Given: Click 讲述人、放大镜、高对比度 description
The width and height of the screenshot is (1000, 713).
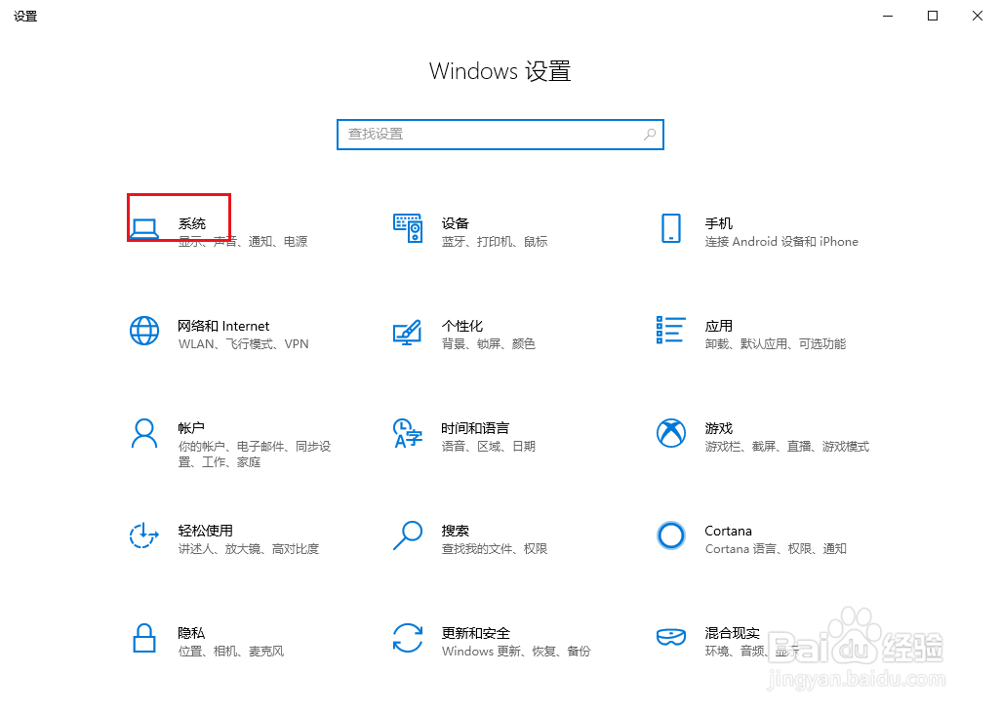Looking at the screenshot, I should tap(249, 549).
